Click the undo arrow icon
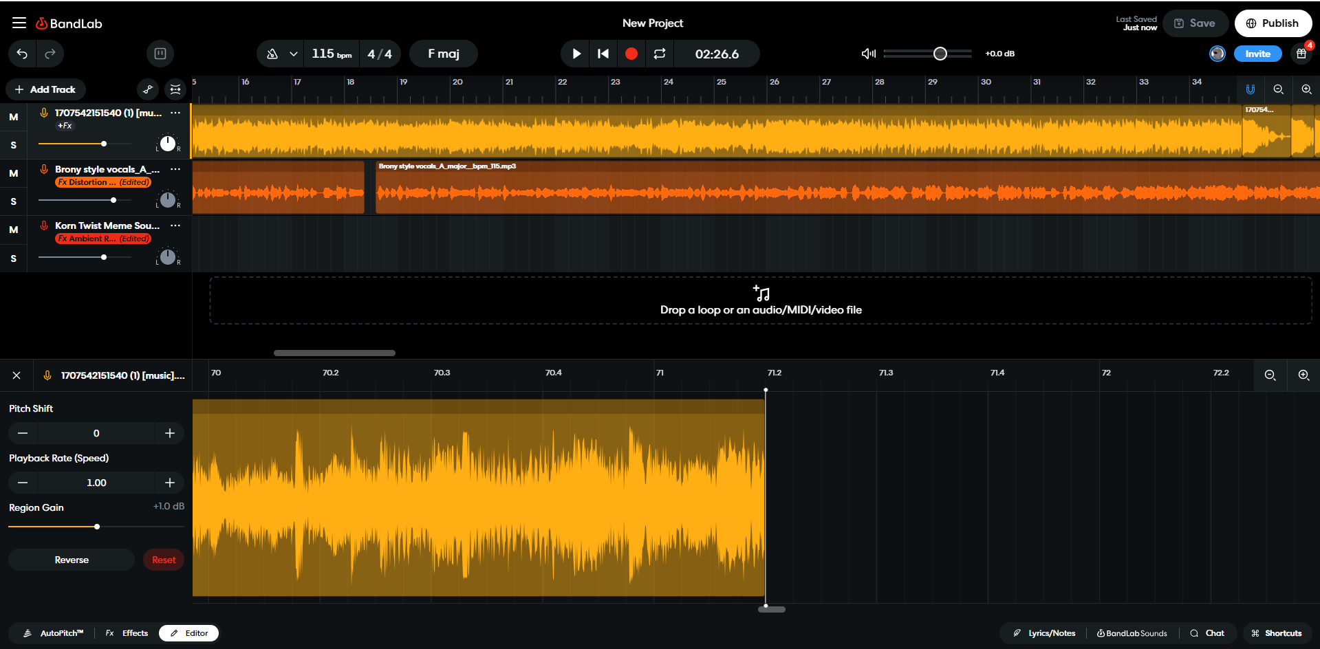 point(22,54)
